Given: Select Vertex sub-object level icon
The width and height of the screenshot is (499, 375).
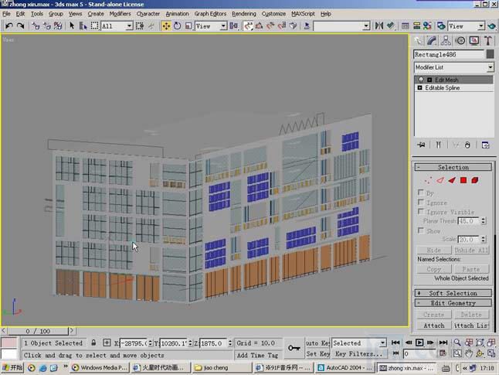Looking at the screenshot, I should pos(428,181).
